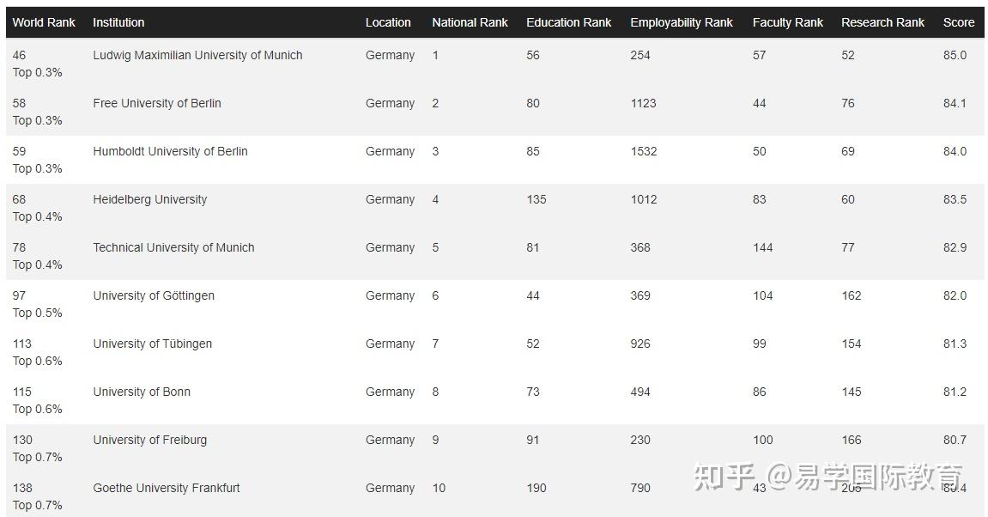Click employability rank 494 cell
The width and height of the screenshot is (988, 517).
pos(640,392)
